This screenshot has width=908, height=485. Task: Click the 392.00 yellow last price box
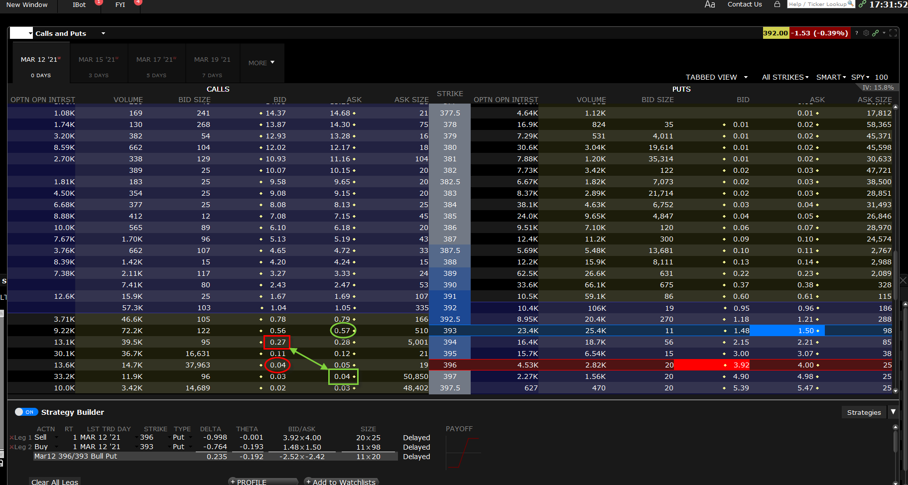[776, 33]
